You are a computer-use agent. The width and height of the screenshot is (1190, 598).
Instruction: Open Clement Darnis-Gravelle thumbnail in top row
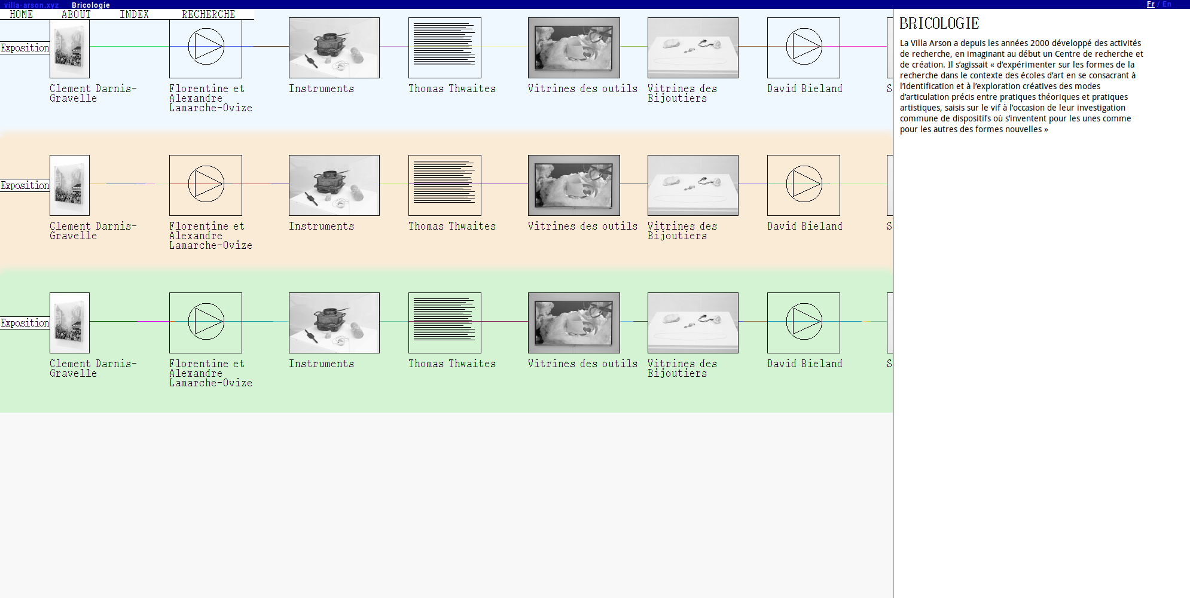click(x=70, y=48)
